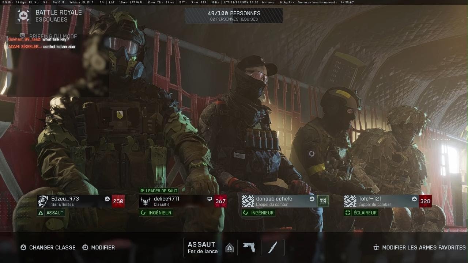The height and width of the screenshot is (263, 468).
Task: Select the pistol sidearm icon in loadout
Action: point(249,247)
